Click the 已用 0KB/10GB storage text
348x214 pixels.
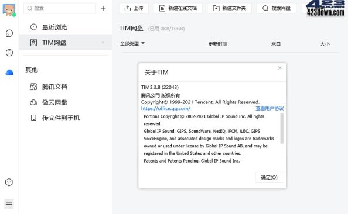point(166,29)
